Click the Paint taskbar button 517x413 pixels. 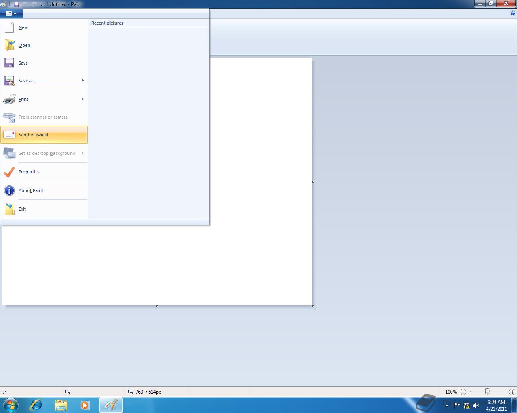tap(111, 405)
